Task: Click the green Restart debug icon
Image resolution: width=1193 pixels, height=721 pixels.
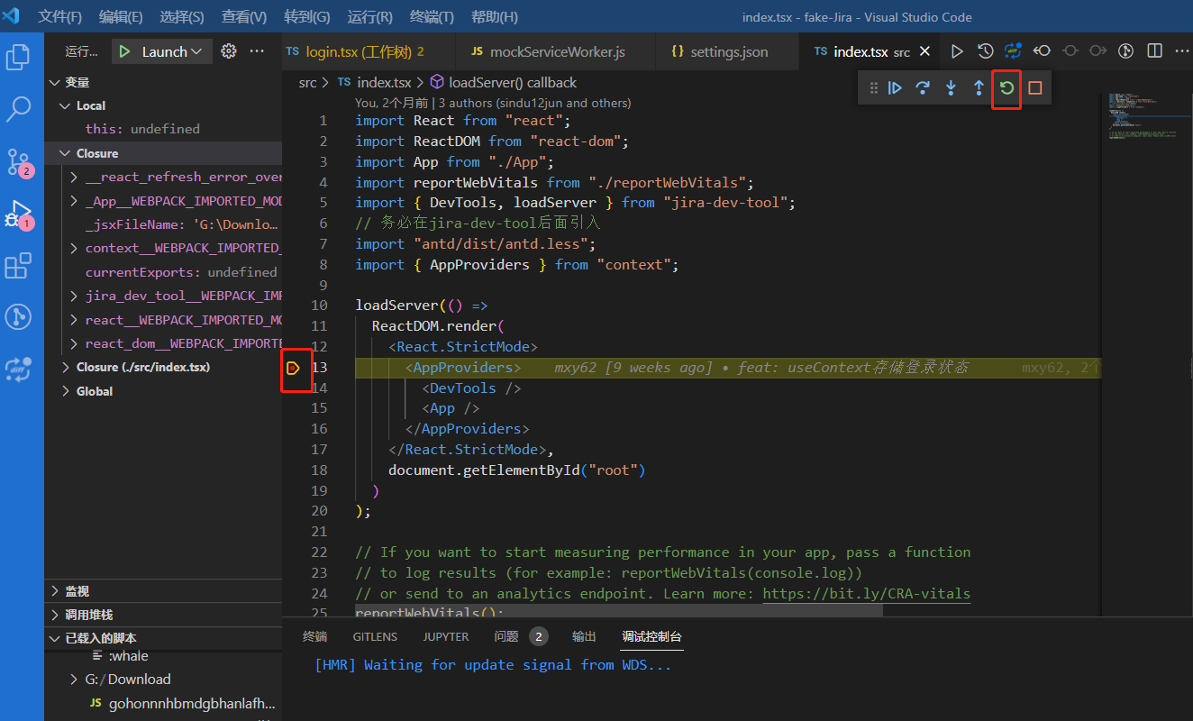Action: [x=1006, y=88]
